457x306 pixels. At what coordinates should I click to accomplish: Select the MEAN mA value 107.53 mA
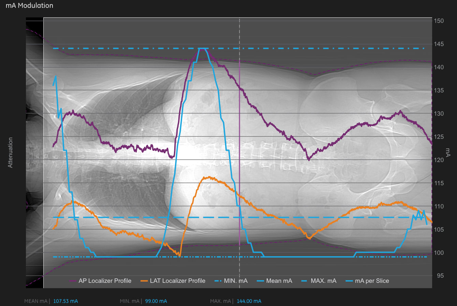(65, 301)
